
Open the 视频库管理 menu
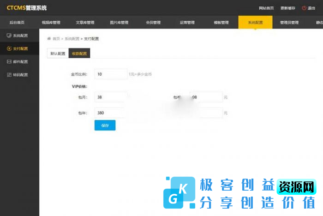(x=51, y=23)
